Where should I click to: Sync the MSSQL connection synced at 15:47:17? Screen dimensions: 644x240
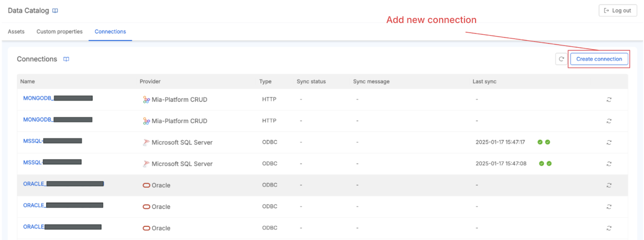(x=609, y=142)
